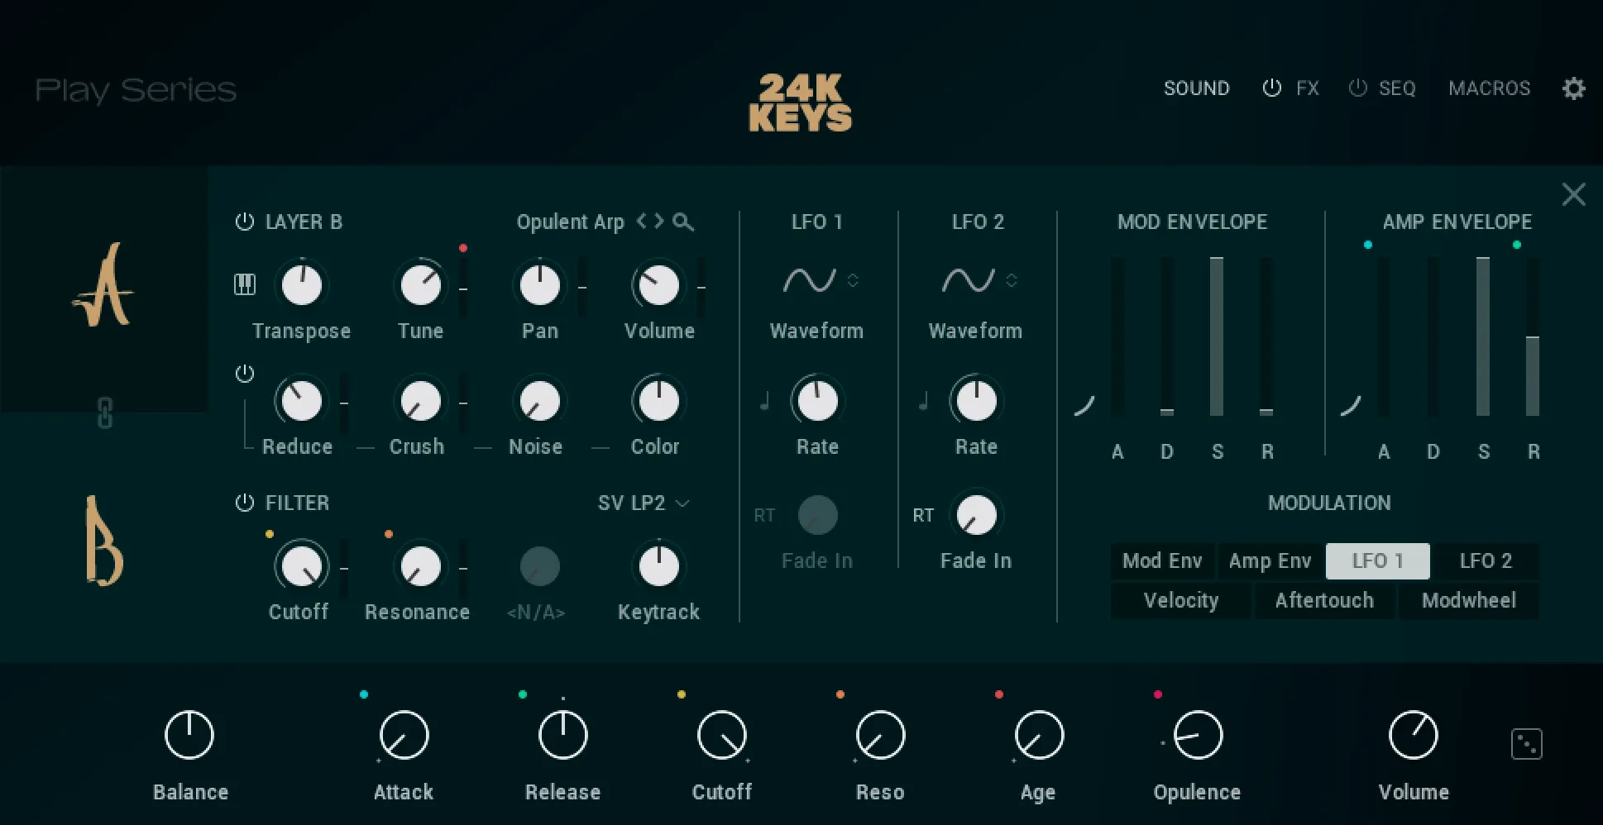
Task: Switch to the MACROS tab
Action: 1489,88
